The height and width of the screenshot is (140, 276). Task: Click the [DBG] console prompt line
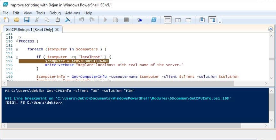pyautogui.click(x=34, y=102)
